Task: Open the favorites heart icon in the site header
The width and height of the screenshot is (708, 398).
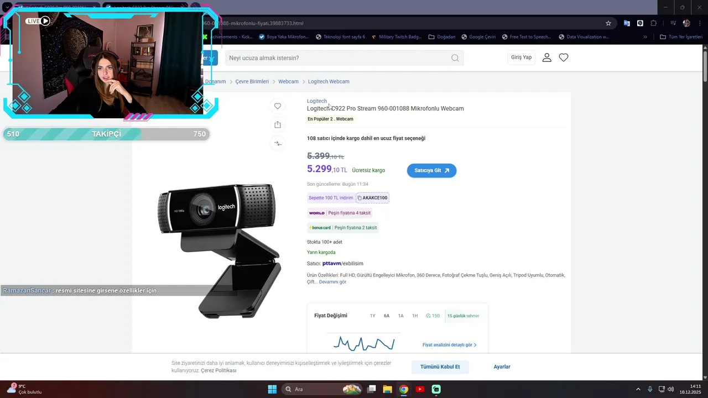Action: [564, 57]
